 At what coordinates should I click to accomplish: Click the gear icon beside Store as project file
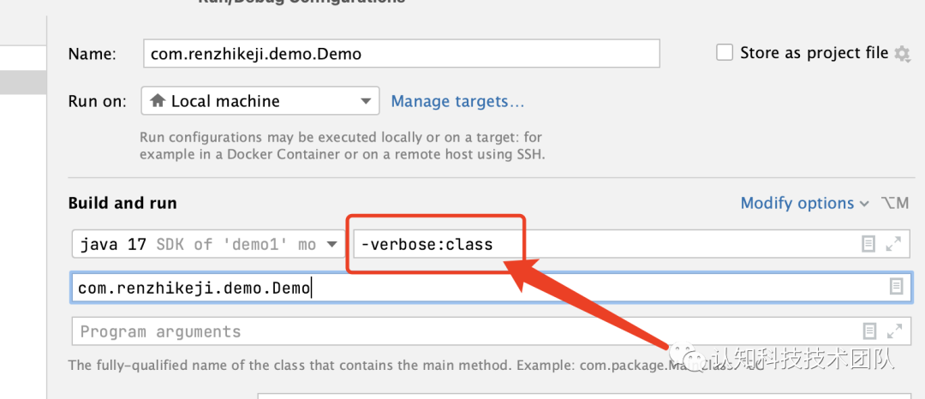coord(902,54)
